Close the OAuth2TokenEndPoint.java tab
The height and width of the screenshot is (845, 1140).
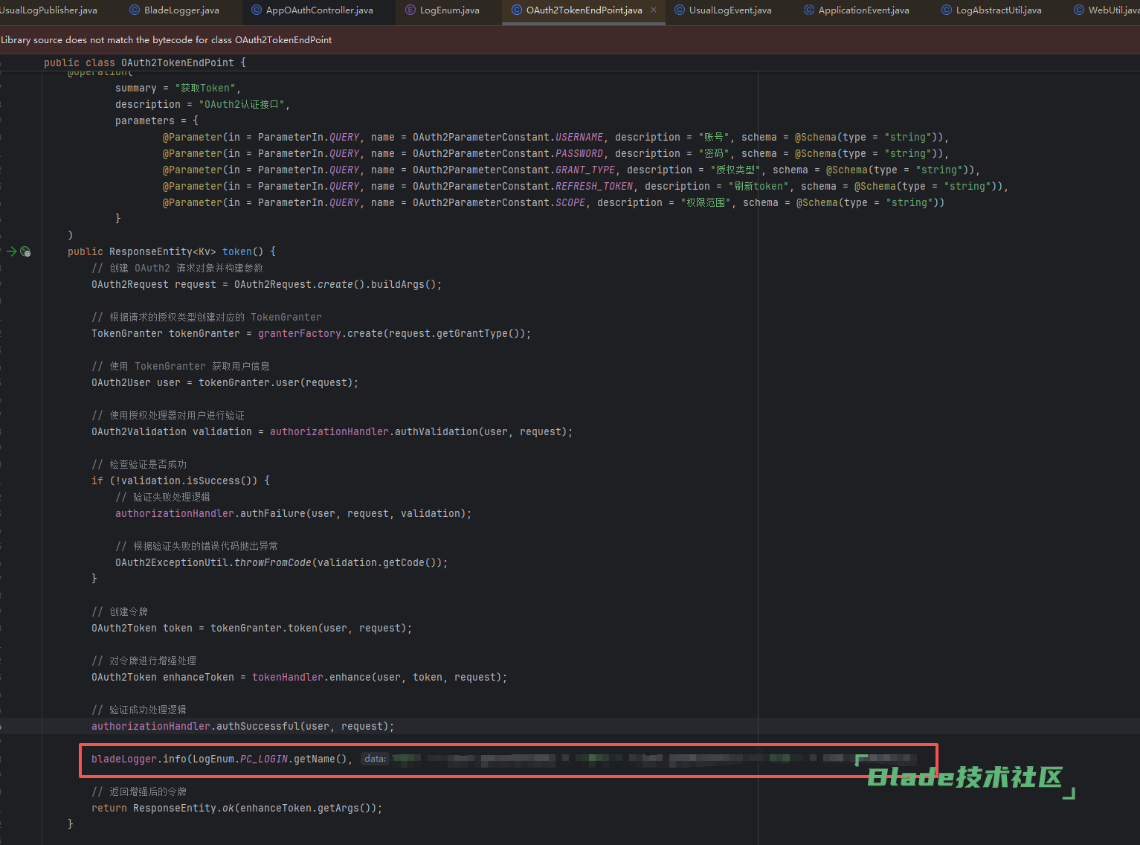click(x=654, y=10)
